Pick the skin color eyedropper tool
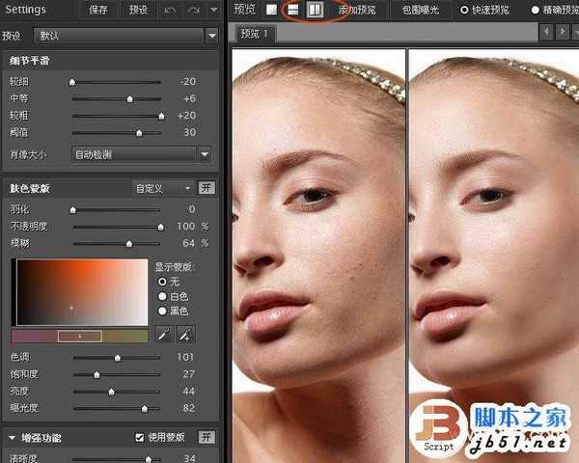 click(x=165, y=335)
